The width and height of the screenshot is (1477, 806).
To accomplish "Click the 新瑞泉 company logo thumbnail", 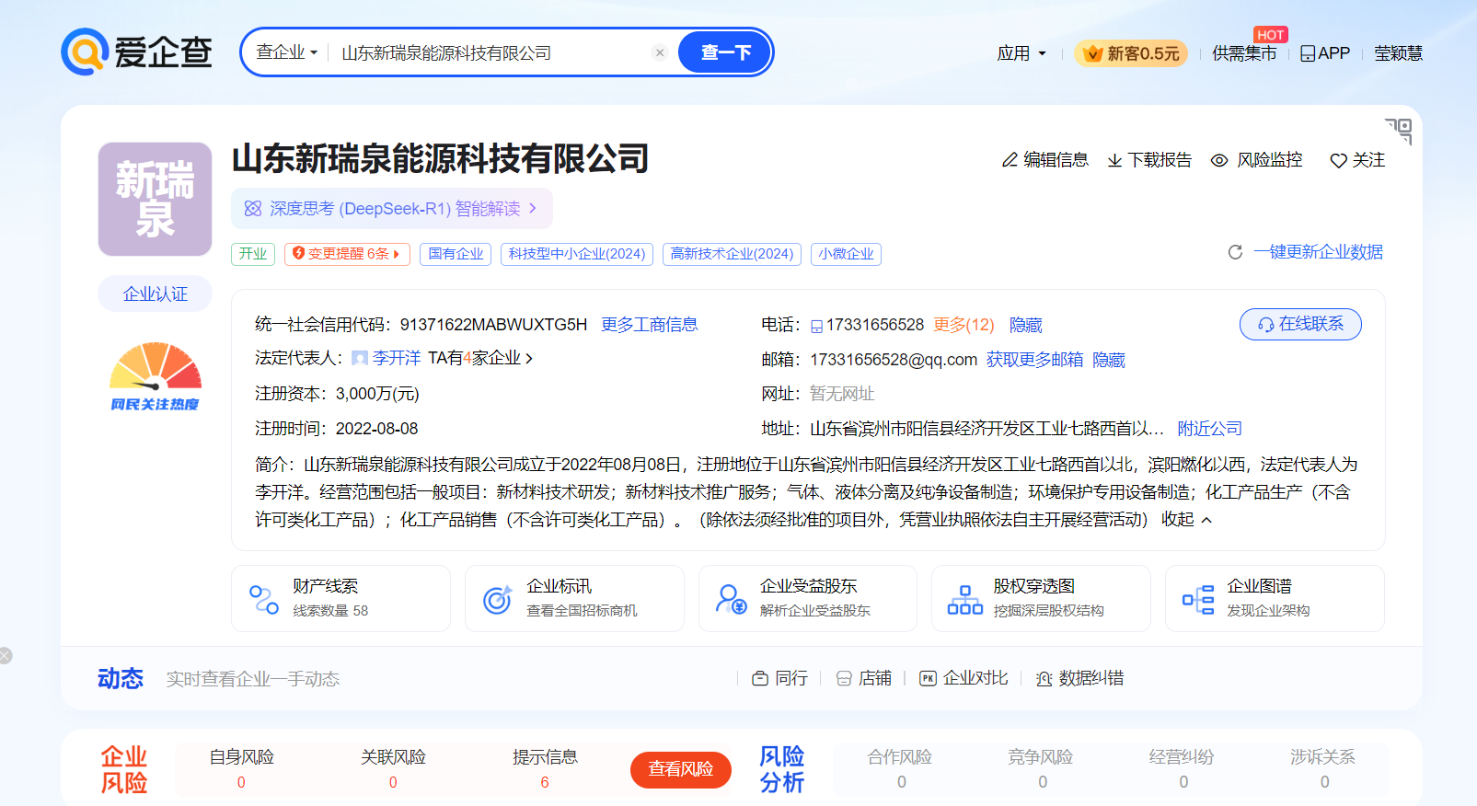I will click(156, 199).
